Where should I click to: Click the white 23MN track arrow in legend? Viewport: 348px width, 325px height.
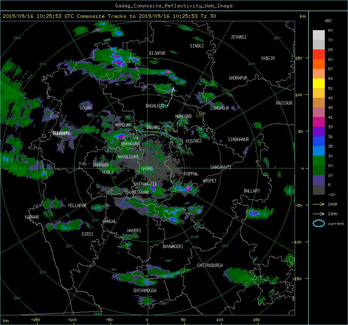[x=319, y=214]
